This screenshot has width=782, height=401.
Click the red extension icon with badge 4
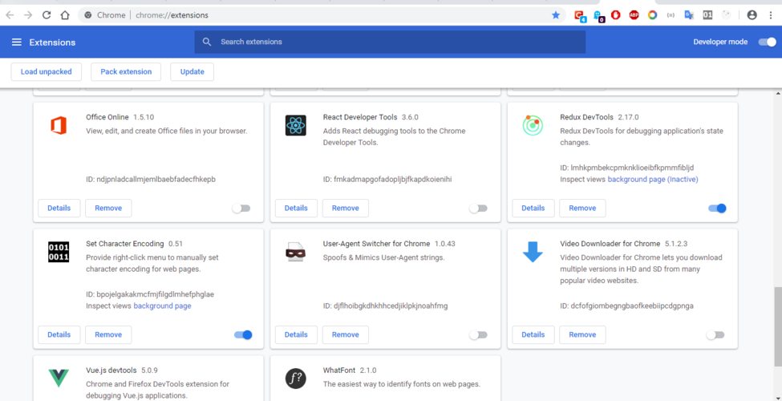point(580,16)
